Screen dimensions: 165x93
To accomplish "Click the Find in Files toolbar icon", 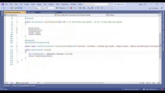I will [80, 8].
